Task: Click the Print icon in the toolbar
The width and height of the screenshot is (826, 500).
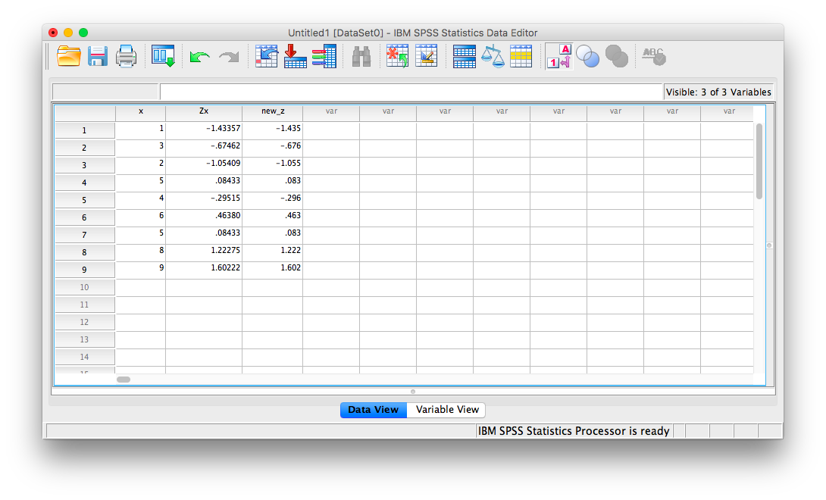Action: (126, 56)
